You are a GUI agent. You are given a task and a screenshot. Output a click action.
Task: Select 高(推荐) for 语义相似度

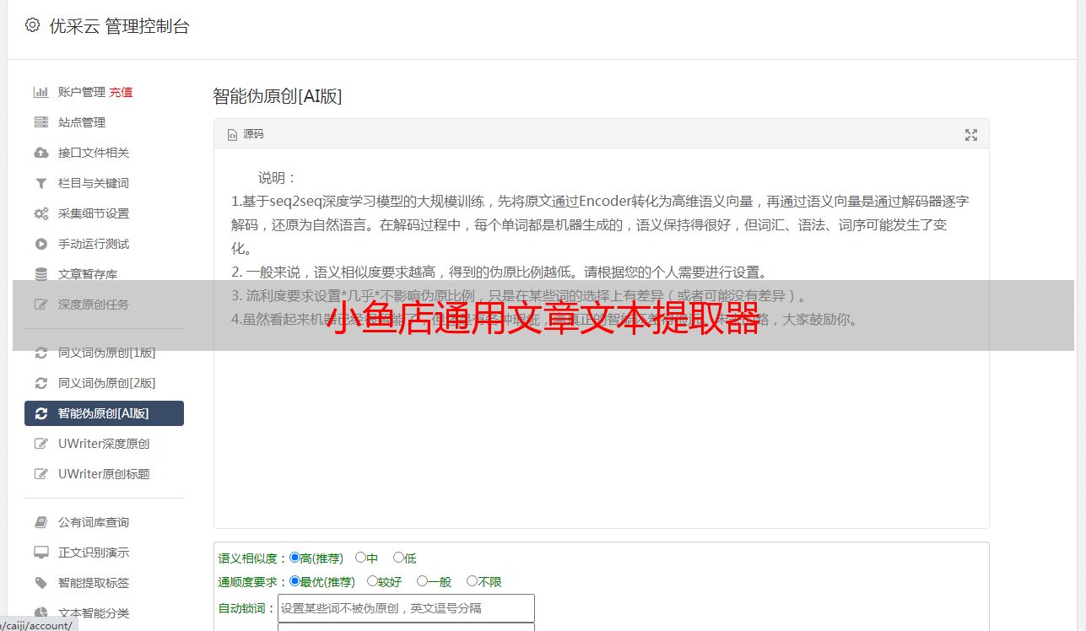pyautogui.click(x=294, y=558)
